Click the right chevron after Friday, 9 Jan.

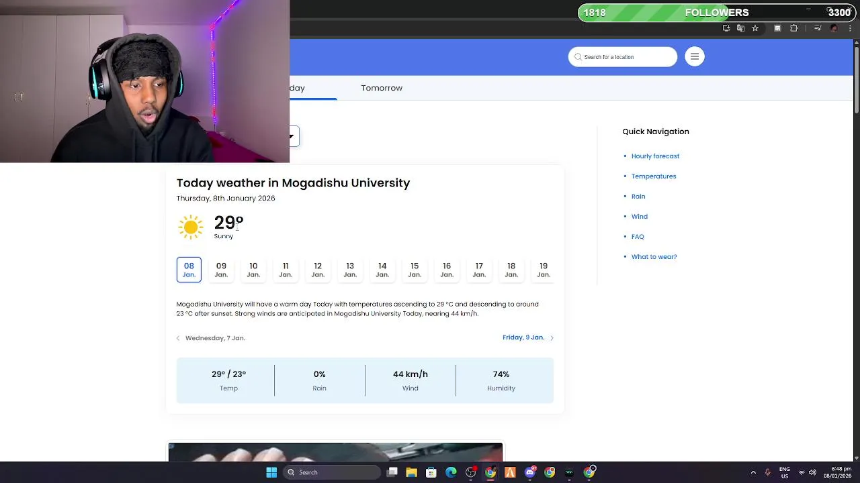tap(552, 337)
